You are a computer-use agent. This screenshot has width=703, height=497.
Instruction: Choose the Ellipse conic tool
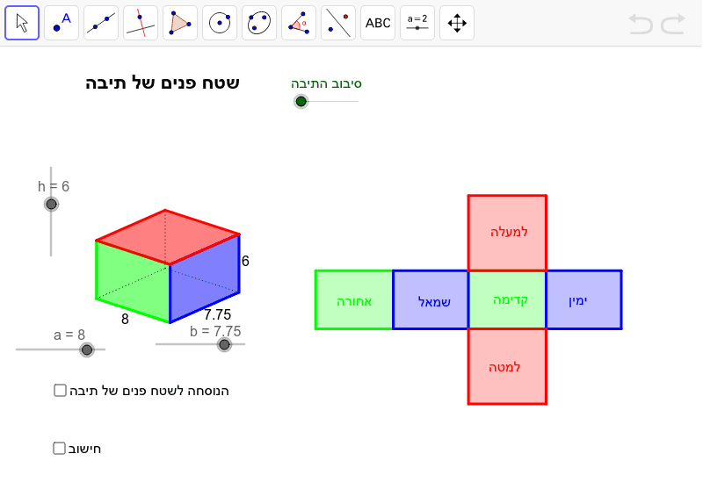(259, 23)
